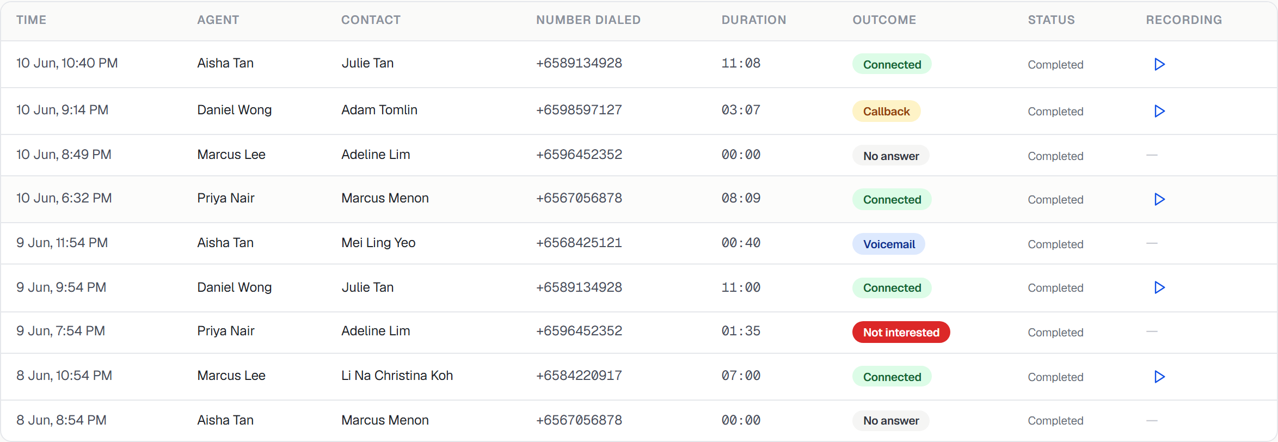The width and height of the screenshot is (1278, 442).
Task: Click agent Aisha Tan in 8:54 PM row
Action: [x=225, y=420]
